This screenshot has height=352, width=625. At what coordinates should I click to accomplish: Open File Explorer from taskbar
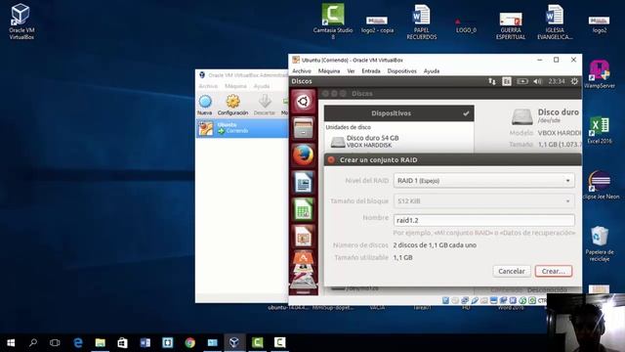(100, 342)
